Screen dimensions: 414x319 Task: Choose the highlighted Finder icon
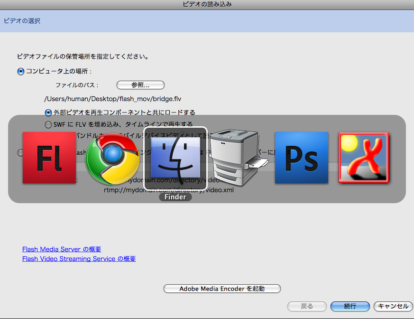175,158
